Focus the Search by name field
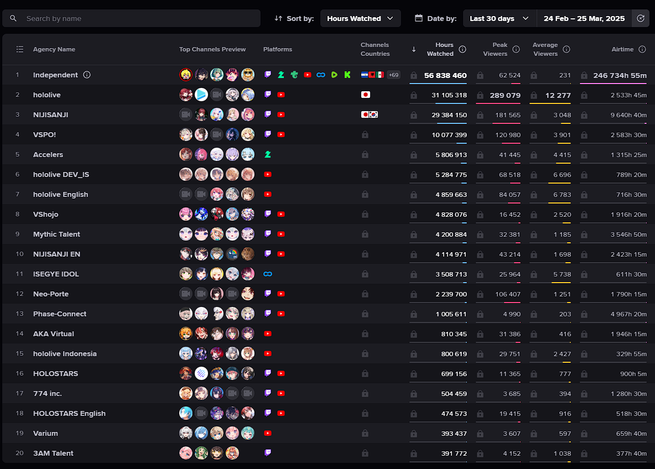The width and height of the screenshot is (655, 469). 131,18
